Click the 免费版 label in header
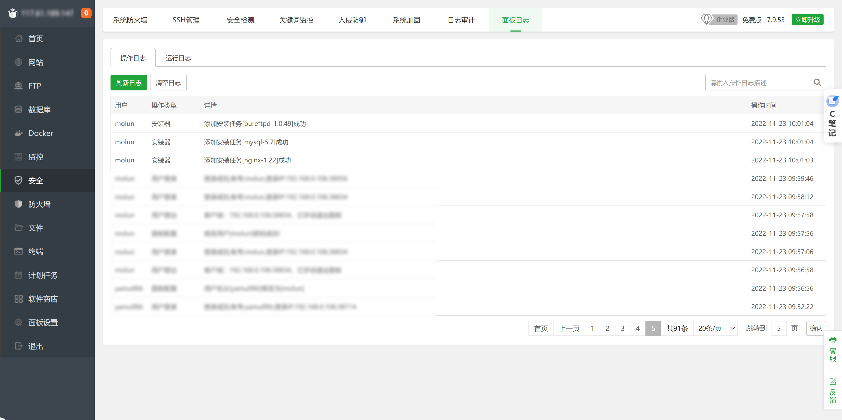 [752, 20]
